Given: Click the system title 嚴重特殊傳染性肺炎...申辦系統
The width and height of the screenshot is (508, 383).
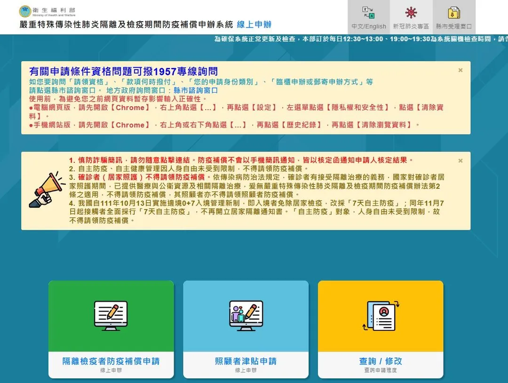Looking at the screenshot, I should pos(127,24).
